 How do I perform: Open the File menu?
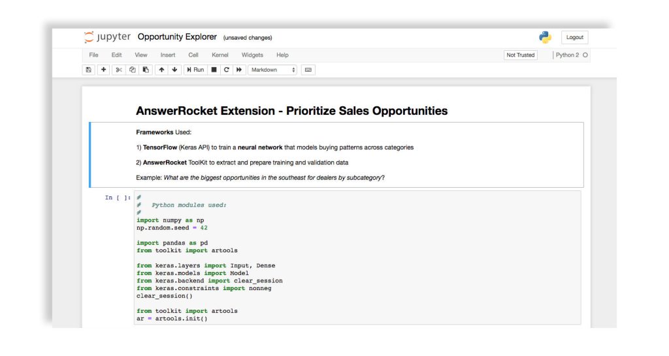pos(93,55)
